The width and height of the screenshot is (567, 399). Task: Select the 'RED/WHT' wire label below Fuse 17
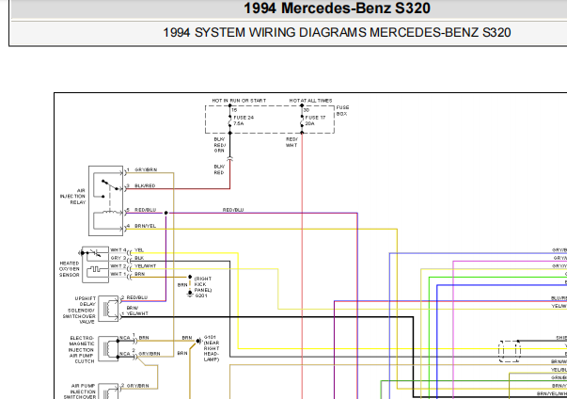point(291,142)
